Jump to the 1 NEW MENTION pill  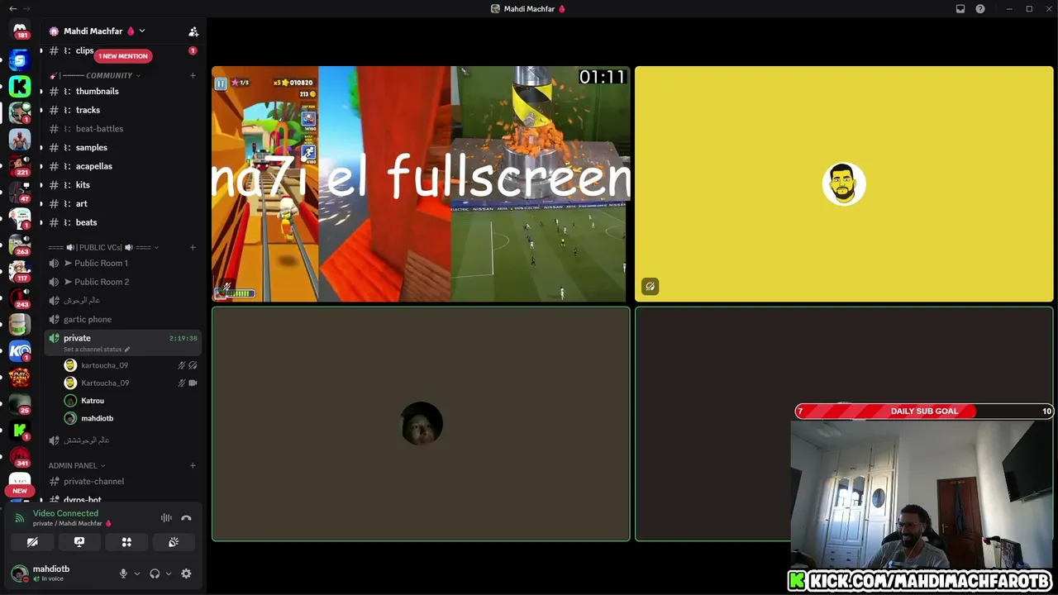tap(123, 56)
